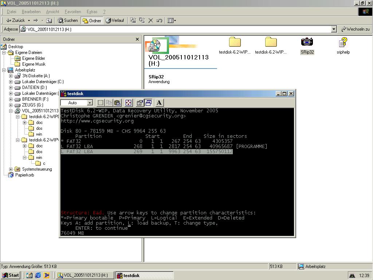The image size is (373, 280).
Task: Click the Mark selection icon in testdisk toolbar
Action: pos(101,103)
